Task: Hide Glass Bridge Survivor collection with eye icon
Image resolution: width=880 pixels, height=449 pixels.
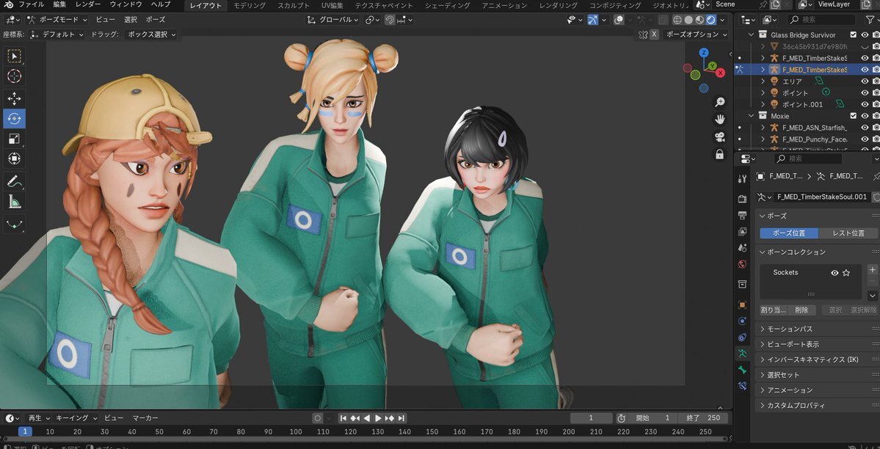Action: coord(865,34)
